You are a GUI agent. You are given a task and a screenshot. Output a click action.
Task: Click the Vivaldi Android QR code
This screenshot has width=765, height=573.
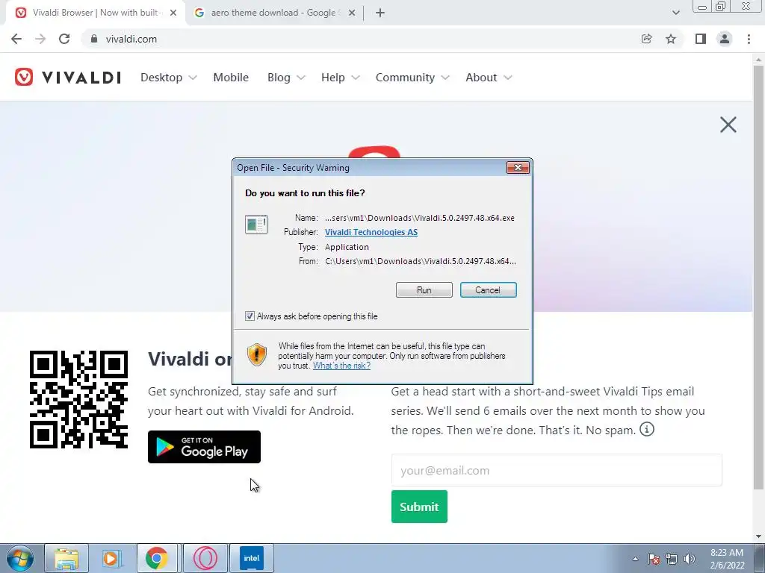click(78, 400)
